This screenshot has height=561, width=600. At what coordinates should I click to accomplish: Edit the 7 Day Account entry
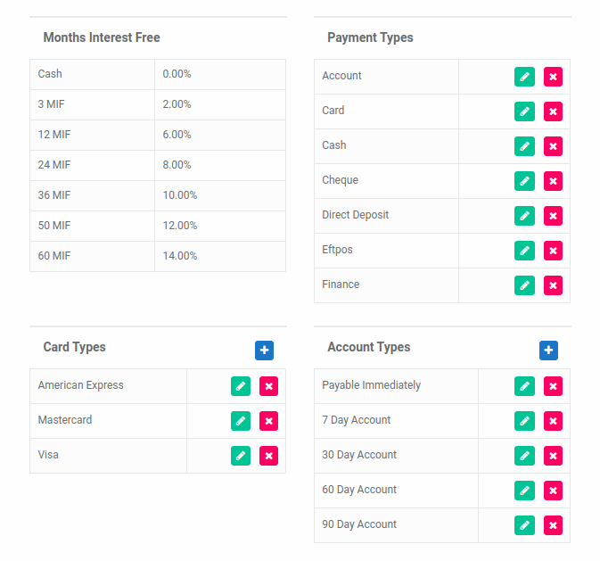pos(524,421)
